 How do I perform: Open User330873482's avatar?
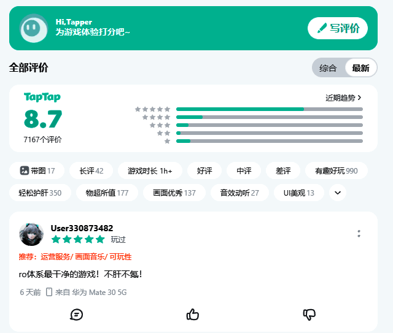31,234
